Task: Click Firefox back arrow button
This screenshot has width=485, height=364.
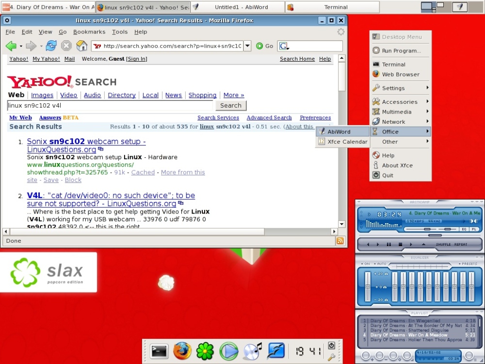Action: pos(11,46)
